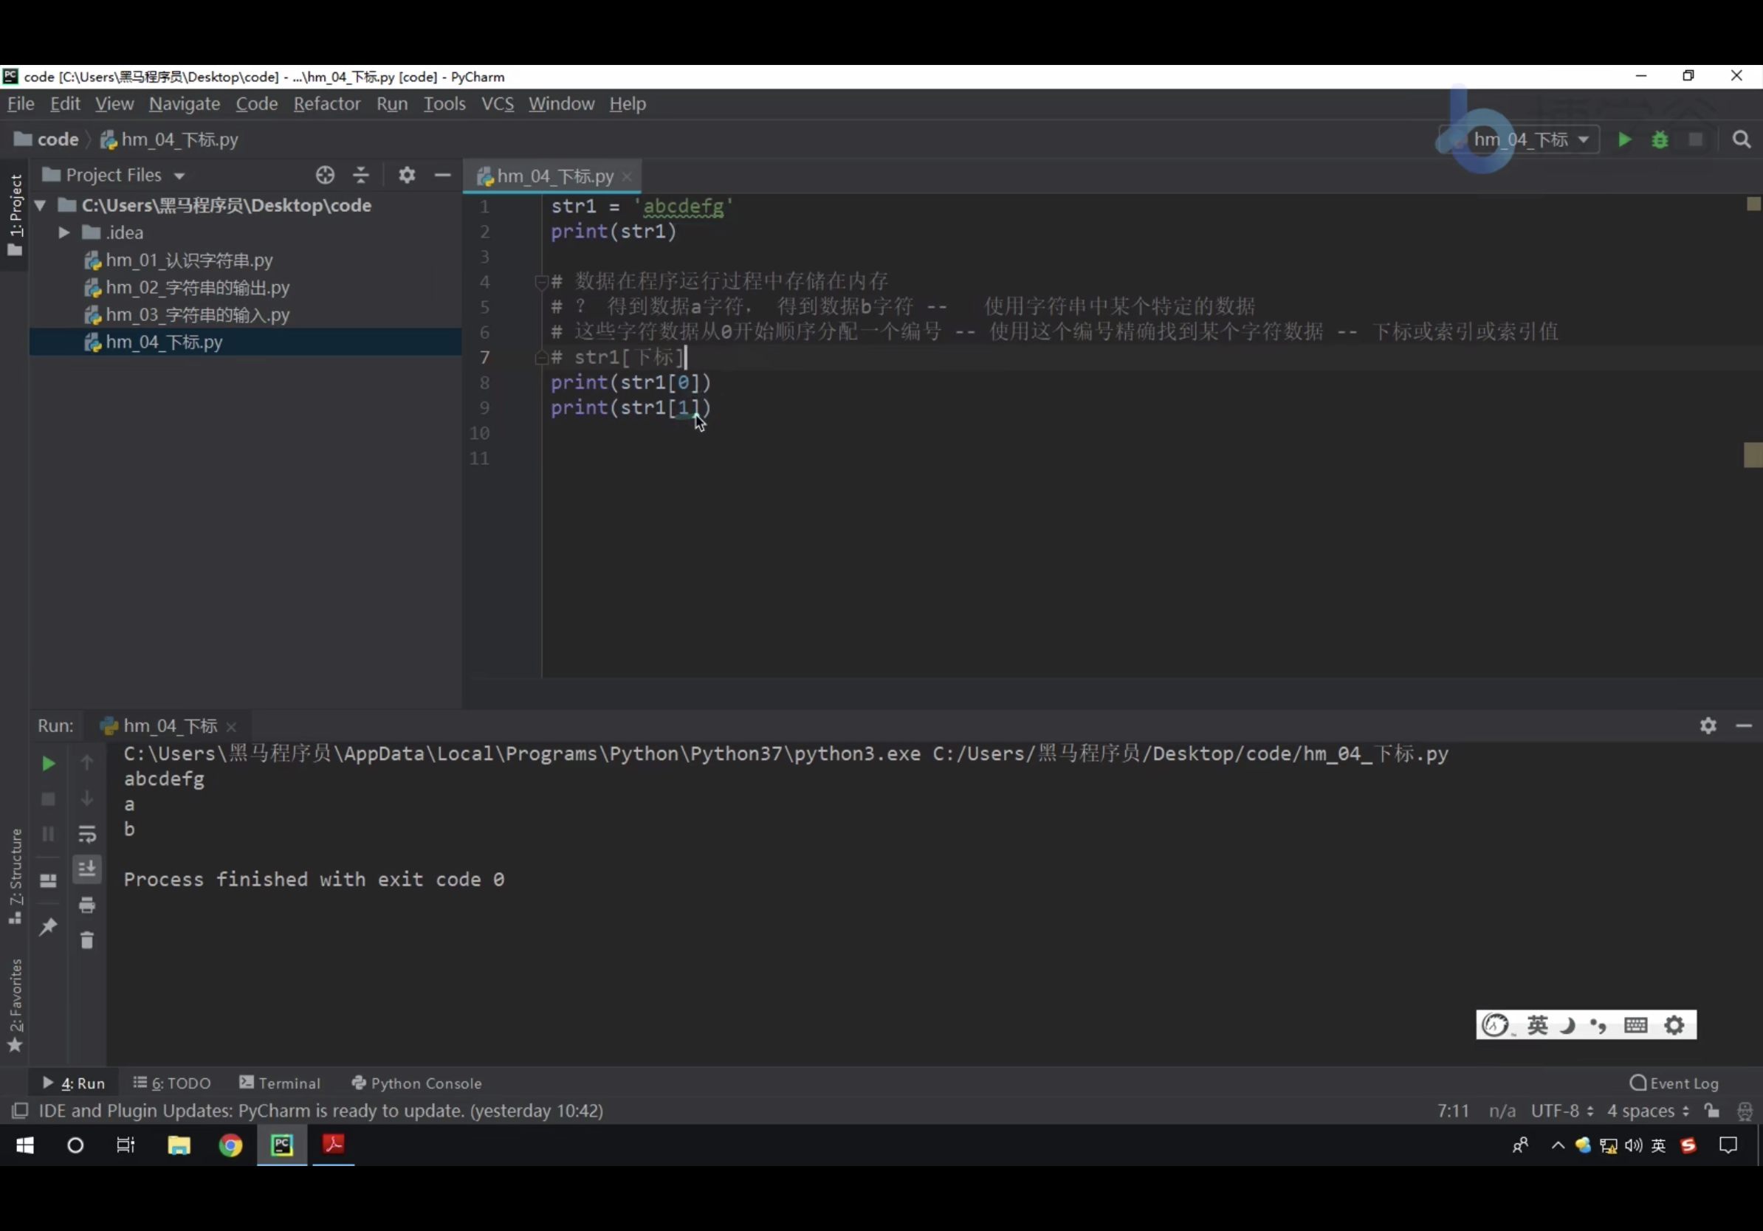Run hm_04 with the green toolbar play button

pos(1624,139)
